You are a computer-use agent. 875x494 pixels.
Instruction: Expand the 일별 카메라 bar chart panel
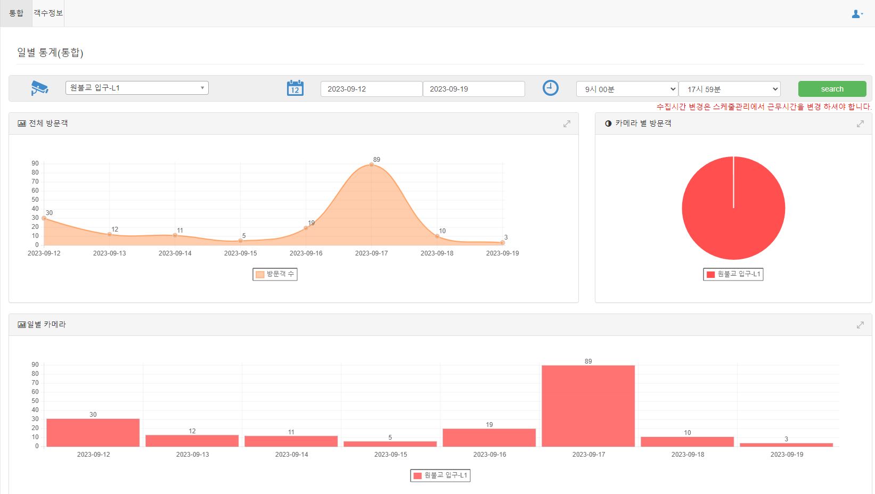tap(860, 325)
